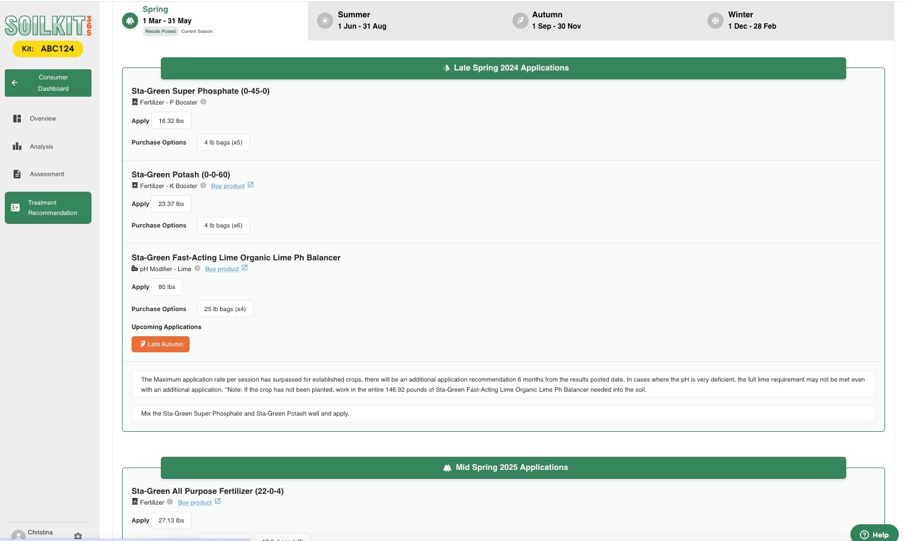906x541 pixels.
Task: Open Treatment Recommendation in the sidebar
Action: click(48, 208)
